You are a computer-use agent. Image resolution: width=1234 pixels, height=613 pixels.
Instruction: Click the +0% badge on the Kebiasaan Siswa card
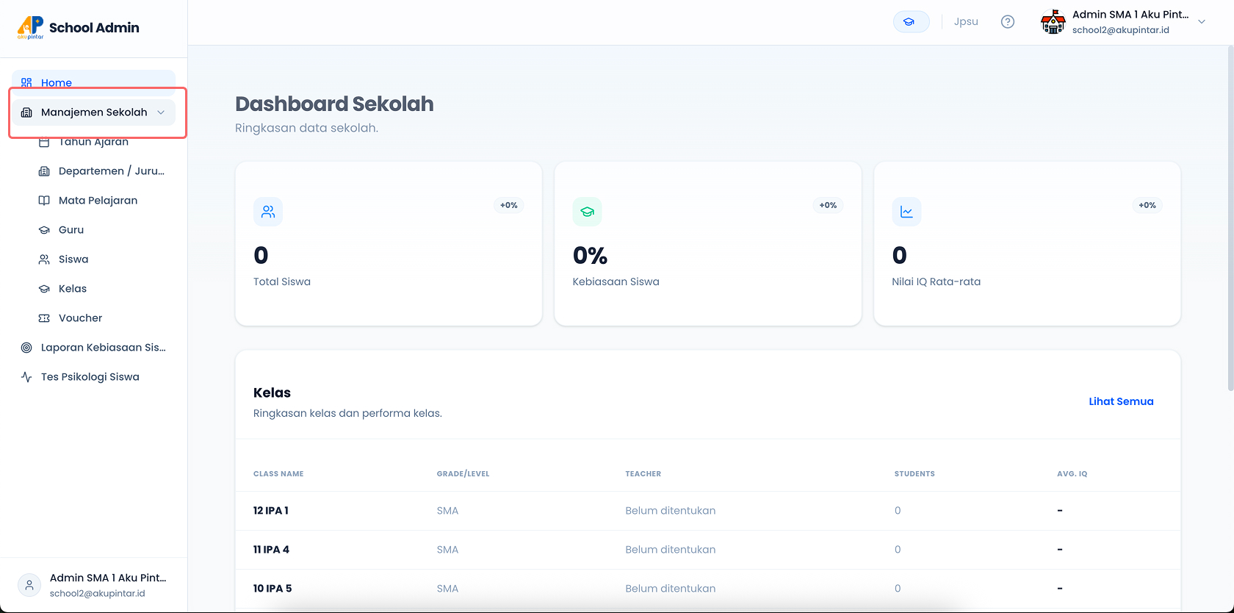click(828, 205)
